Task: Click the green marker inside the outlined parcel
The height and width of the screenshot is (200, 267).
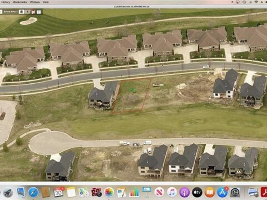Action: pyautogui.click(x=132, y=89)
